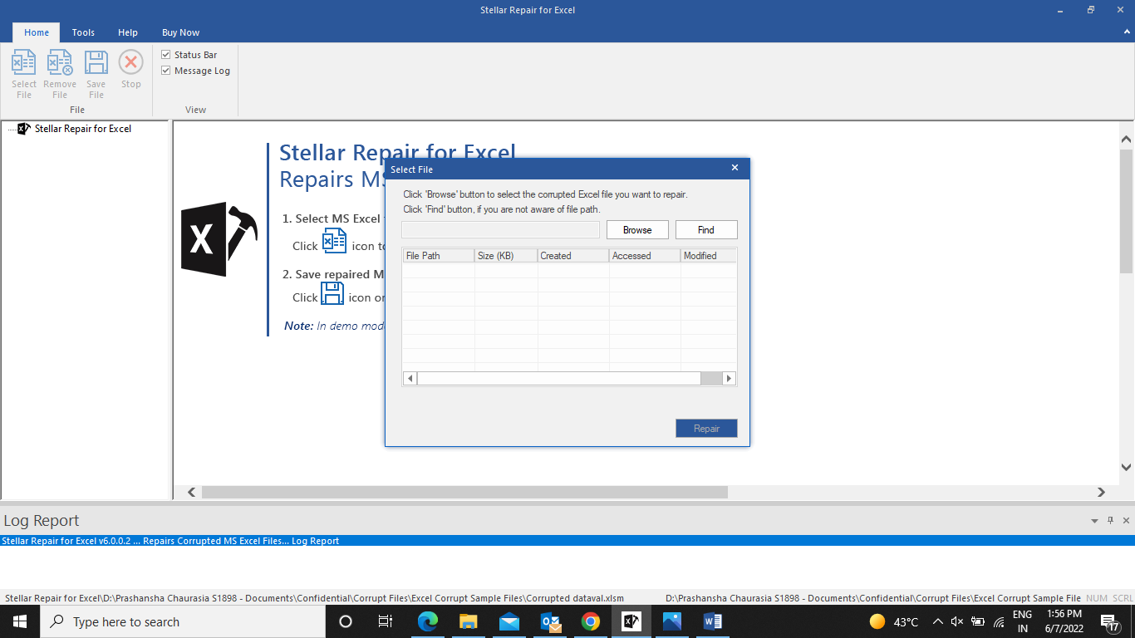
Task: Click the ENG IN language indicator
Action: click(1022, 621)
